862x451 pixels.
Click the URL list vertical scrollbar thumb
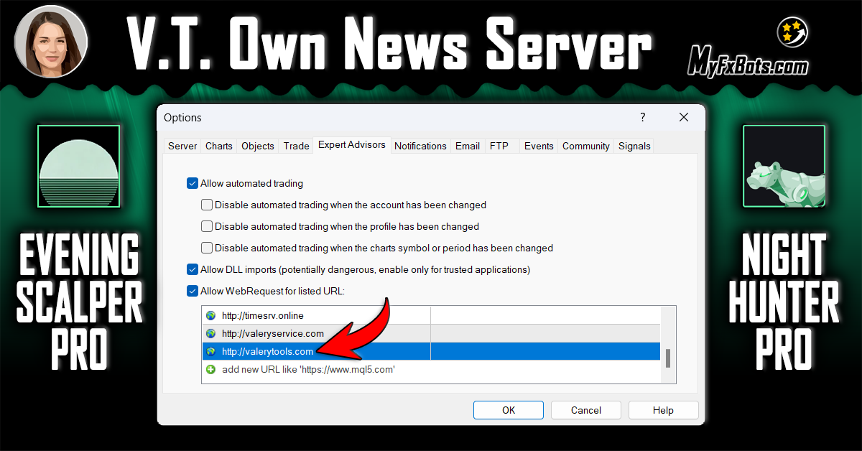[x=668, y=358]
